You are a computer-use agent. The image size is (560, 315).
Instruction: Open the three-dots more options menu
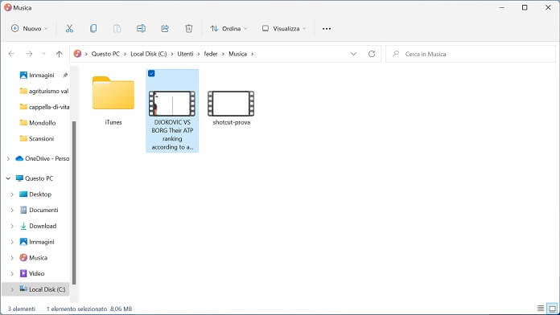click(327, 29)
